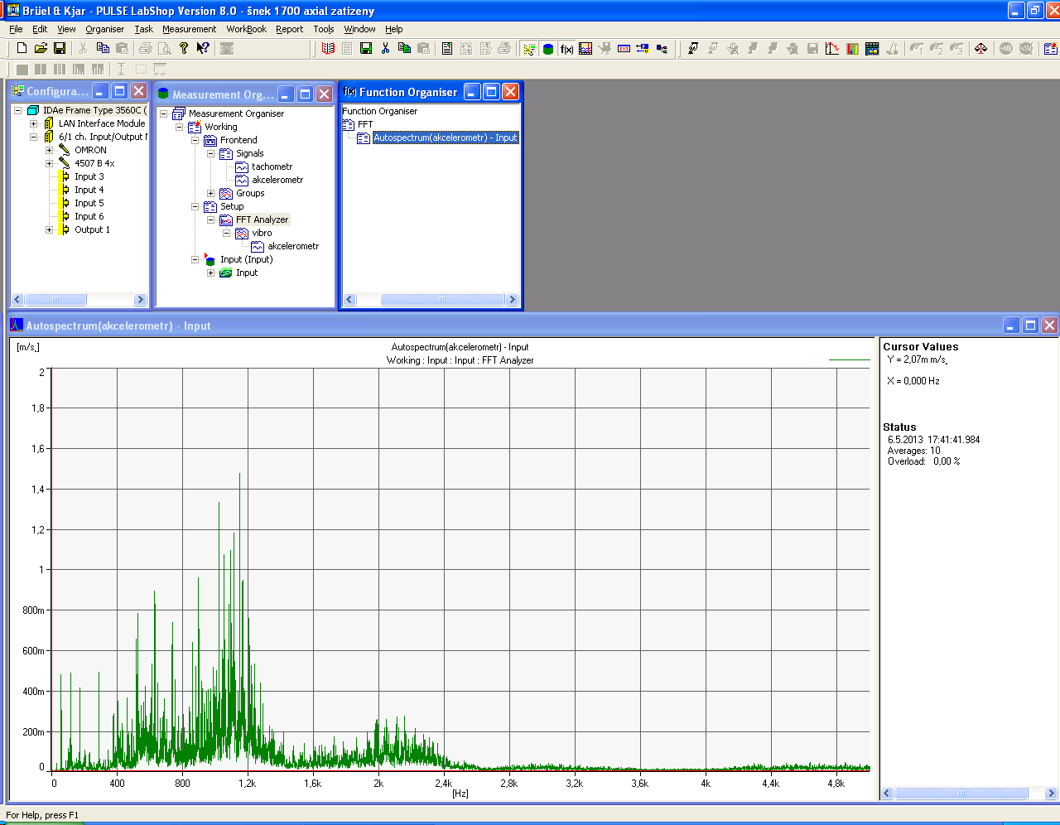Image resolution: width=1060 pixels, height=825 pixels.
Task: Click FFT icon in Function Organiser
Action: click(x=349, y=124)
